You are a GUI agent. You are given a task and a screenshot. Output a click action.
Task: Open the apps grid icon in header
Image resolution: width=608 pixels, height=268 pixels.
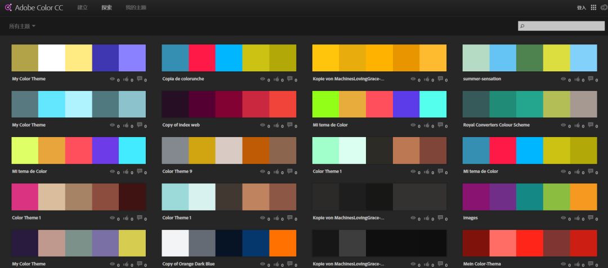[593, 8]
